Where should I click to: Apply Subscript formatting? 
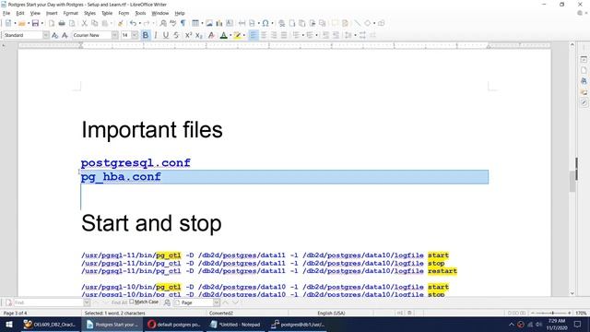199,35
